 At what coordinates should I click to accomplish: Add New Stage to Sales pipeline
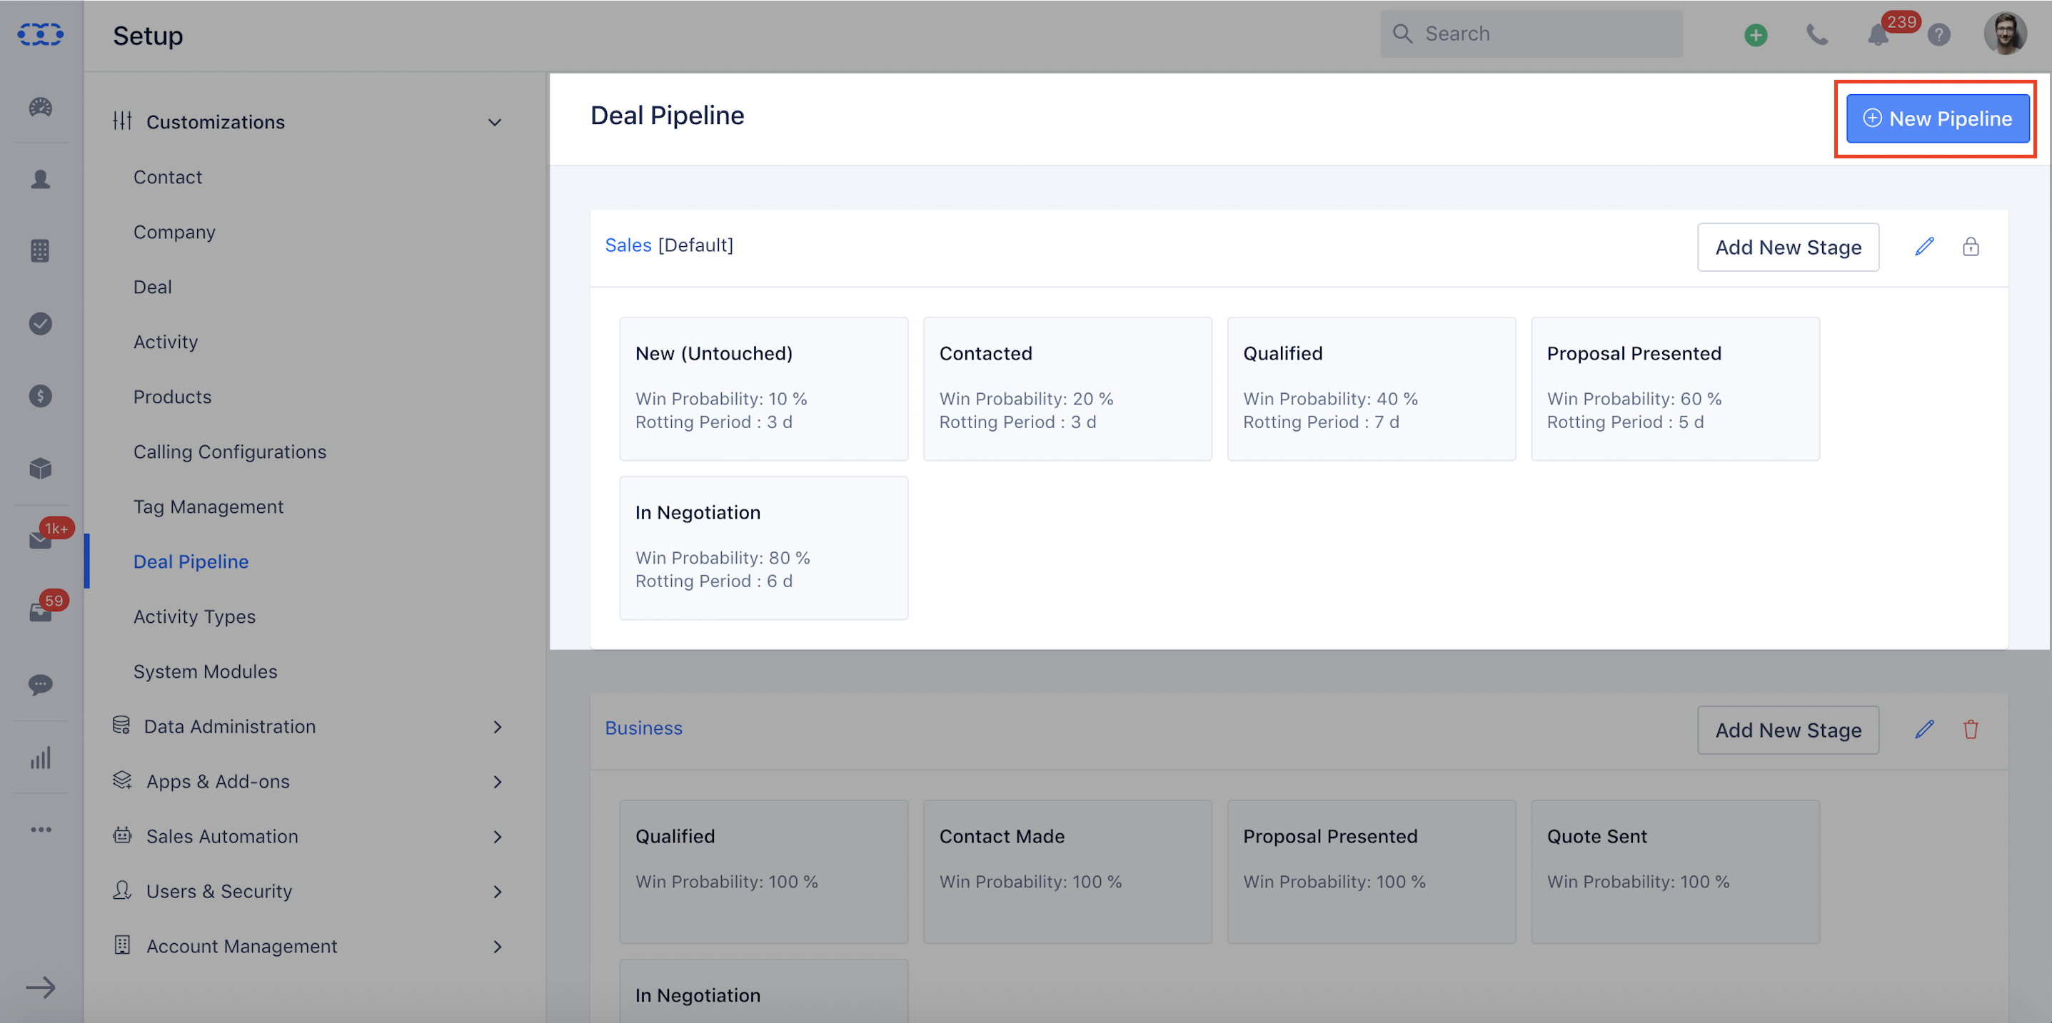(x=1788, y=247)
